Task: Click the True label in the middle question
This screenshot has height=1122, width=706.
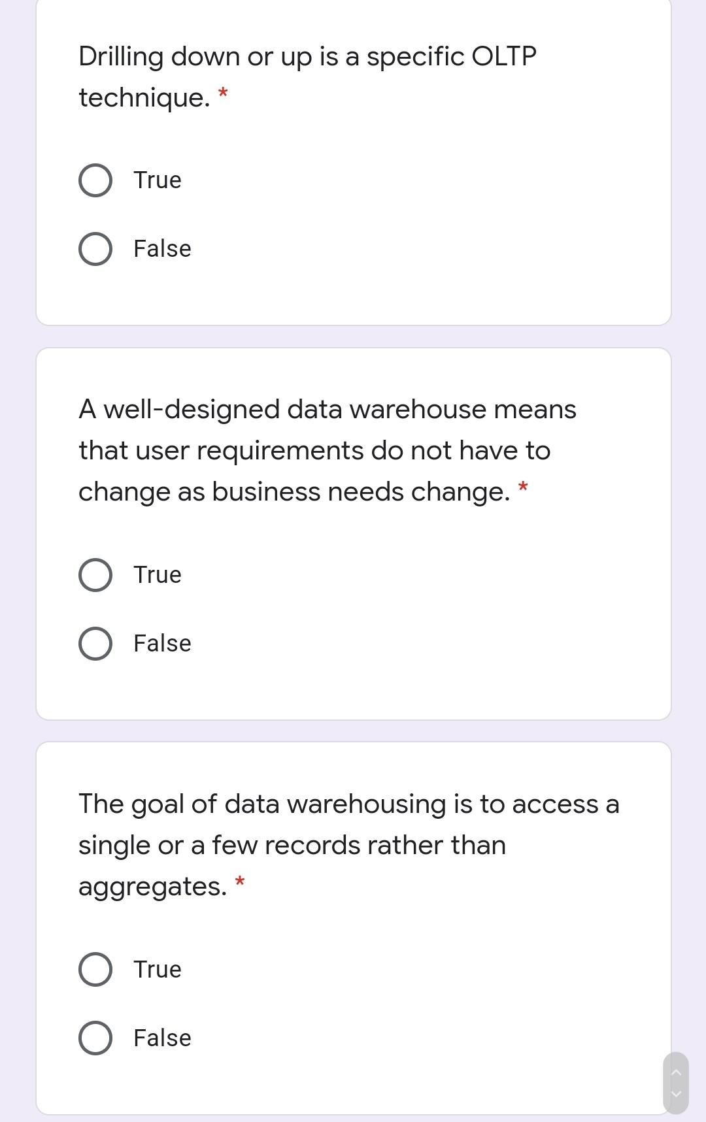Action: (157, 575)
